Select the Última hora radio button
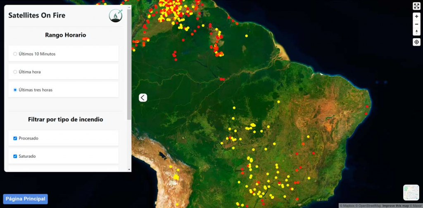The width and height of the screenshot is (423, 208). point(15,72)
